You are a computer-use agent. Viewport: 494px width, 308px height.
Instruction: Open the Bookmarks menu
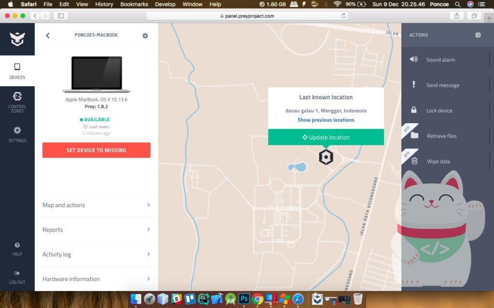coord(134,4)
